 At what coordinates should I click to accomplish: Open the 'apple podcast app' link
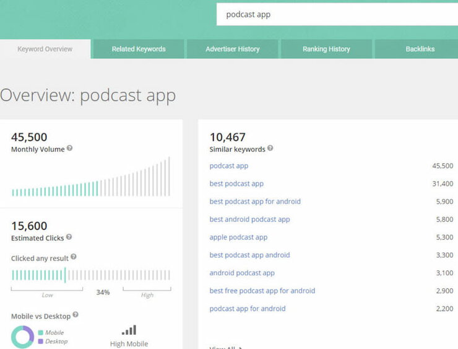click(x=238, y=237)
